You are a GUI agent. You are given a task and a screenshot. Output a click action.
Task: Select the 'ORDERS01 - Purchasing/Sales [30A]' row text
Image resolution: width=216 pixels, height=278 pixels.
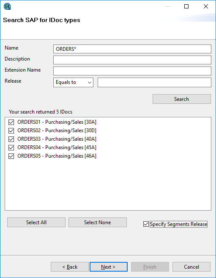point(57,122)
